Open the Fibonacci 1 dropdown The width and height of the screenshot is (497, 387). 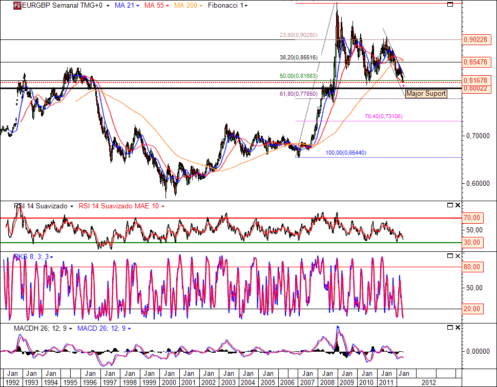[x=246, y=6]
